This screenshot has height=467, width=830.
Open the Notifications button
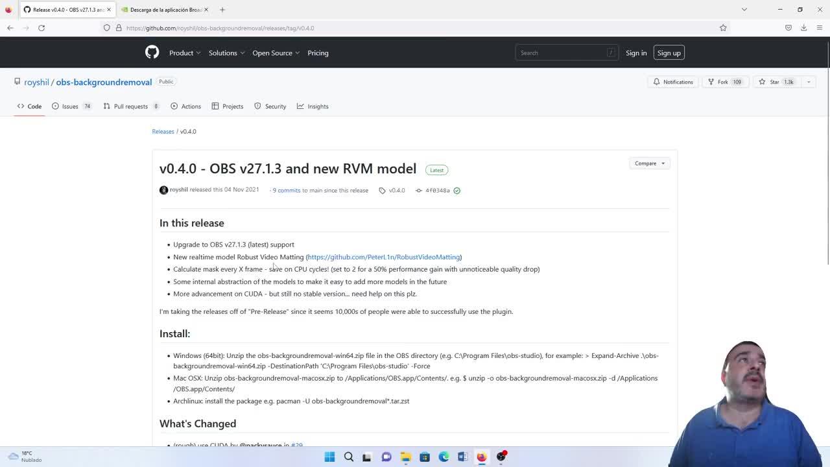click(673, 82)
